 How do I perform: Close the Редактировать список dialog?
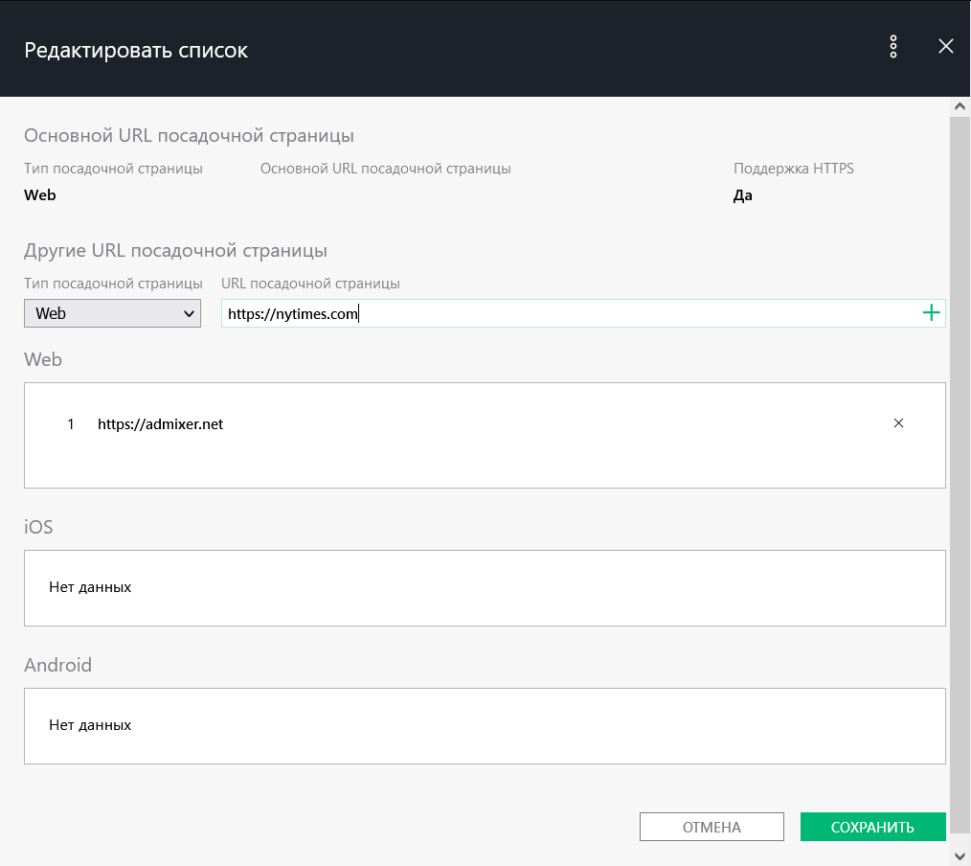(946, 47)
